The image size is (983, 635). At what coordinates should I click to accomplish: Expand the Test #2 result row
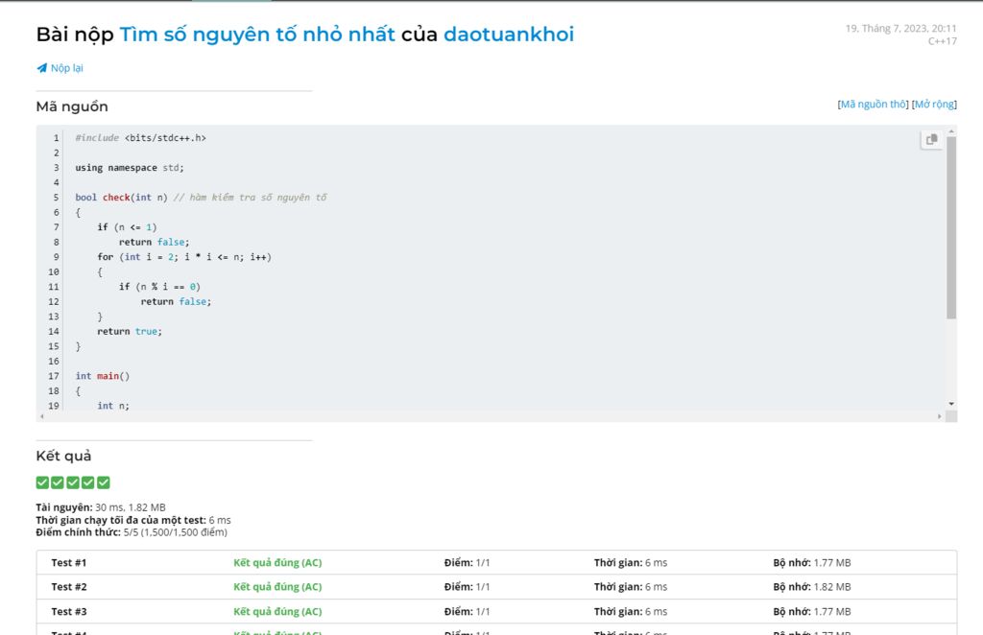click(69, 587)
